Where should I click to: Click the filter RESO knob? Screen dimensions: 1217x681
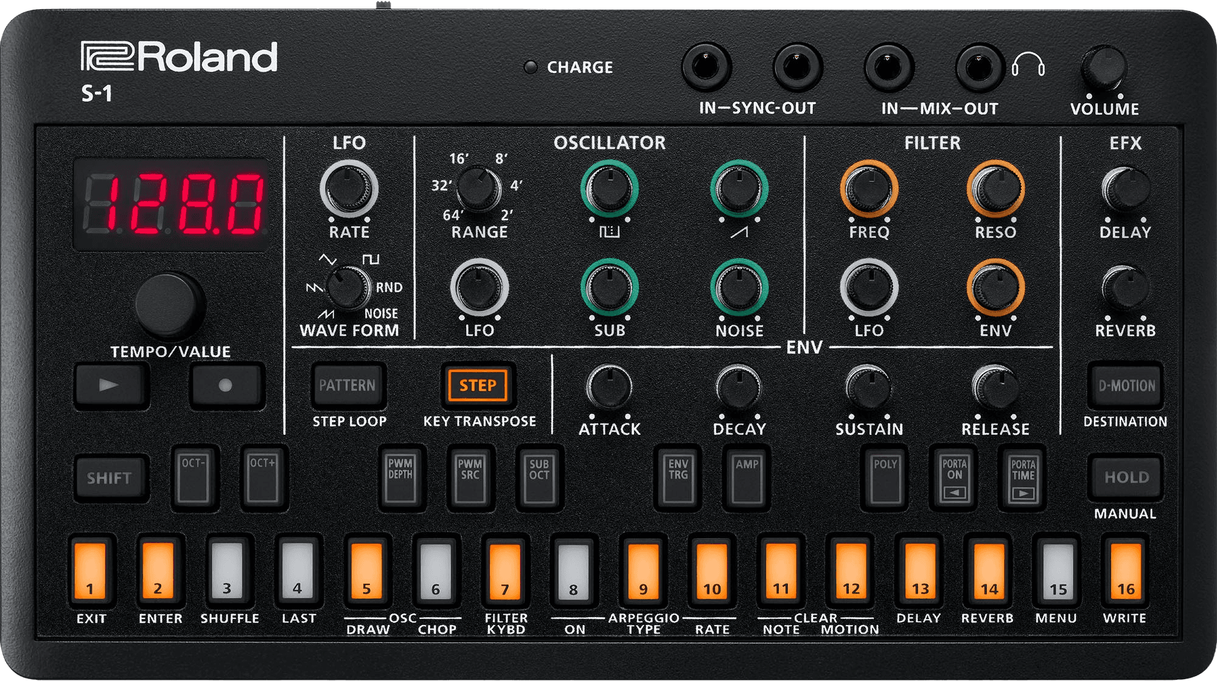point(996,189)
